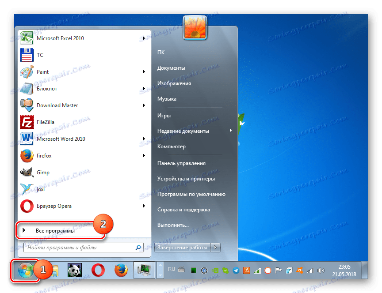Open the ПК user folder

pos(161,53)
